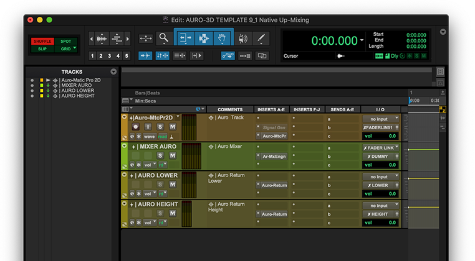The height and width of the screenshot is (261, 475).
Task: Select the Scrubber speaker tool
Action: tap(242, 39)
